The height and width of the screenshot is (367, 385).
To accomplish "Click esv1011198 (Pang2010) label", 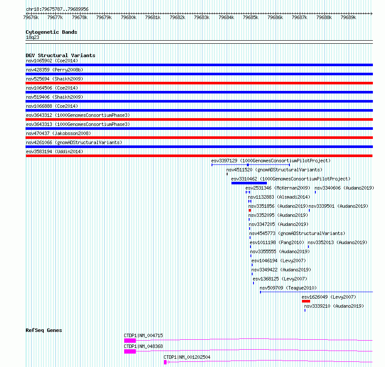I will tap(277, 242).
